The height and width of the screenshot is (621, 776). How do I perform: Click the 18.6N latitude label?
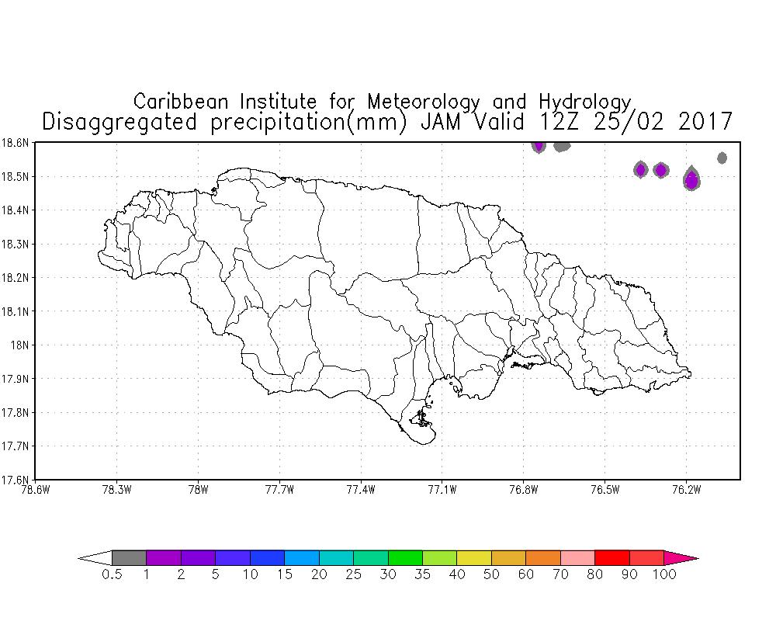point(14,143)
